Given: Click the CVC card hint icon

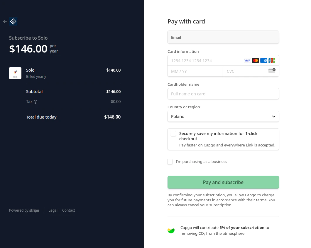Looking at the screenshot, I should point(272,70).
